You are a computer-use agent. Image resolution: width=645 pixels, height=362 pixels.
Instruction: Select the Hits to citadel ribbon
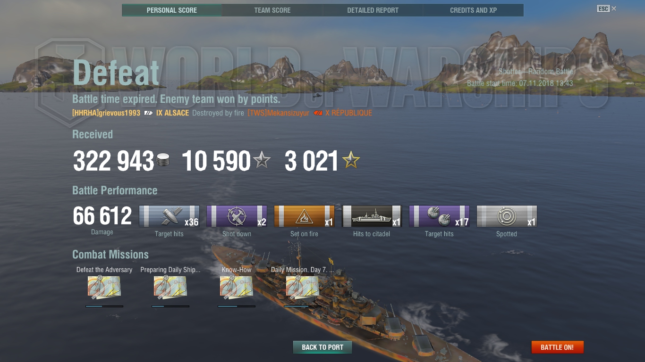pyautogui.click(x=372, y=216)
